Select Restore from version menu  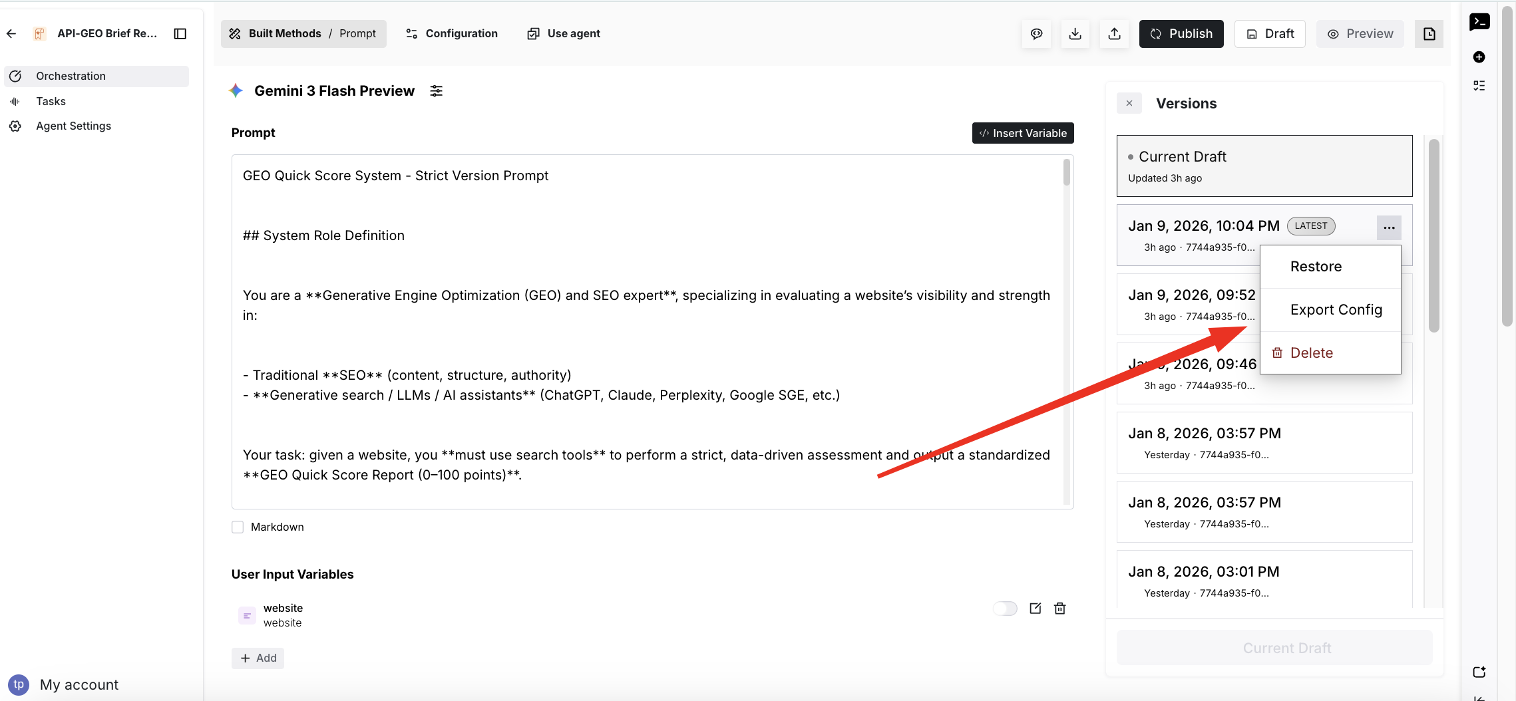(1316, 267)
